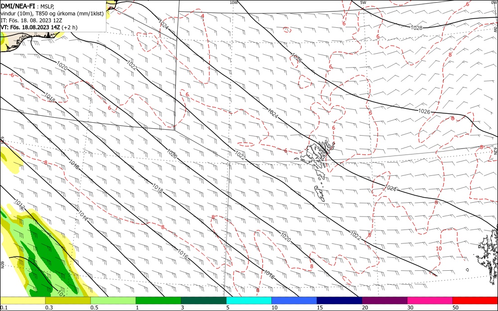Image resolution: width=498 pixels, height=311 pixels.
Task: Click the "30" legend value
Action: pyautogui.click(x=410, y=308)
